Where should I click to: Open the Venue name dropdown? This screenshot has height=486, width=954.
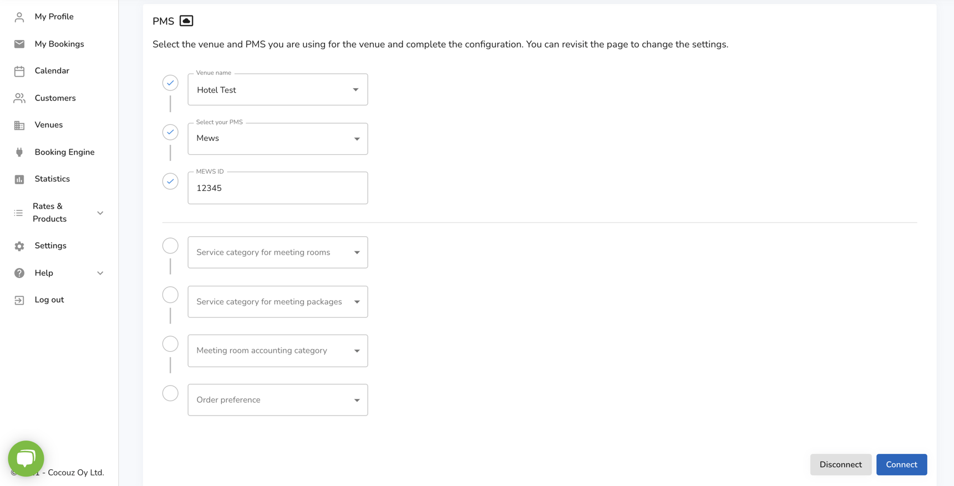click(x=277, y=90)
